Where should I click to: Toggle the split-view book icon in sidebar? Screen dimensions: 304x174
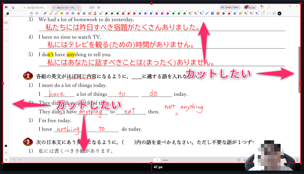[6, 23]
